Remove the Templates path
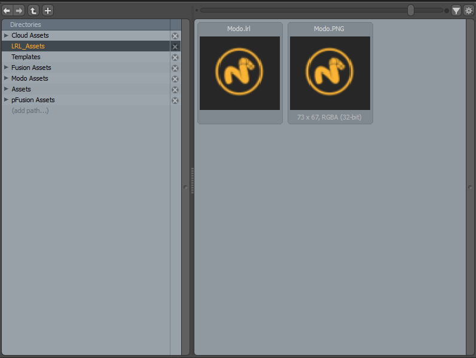Viewport: 476px width, 358px height. coord(175,57)
